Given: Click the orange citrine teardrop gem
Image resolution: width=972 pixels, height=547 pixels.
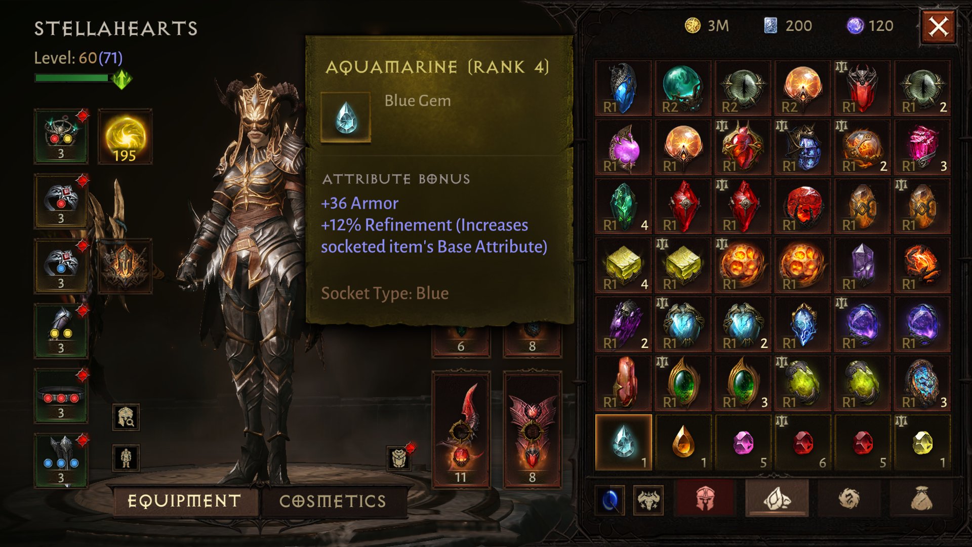Looking at the screenshot, I should [x=683, y=442].
